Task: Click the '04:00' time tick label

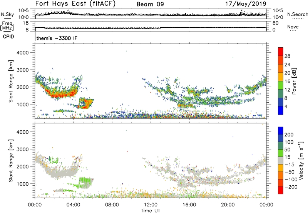Action: [x=73, y=205]
